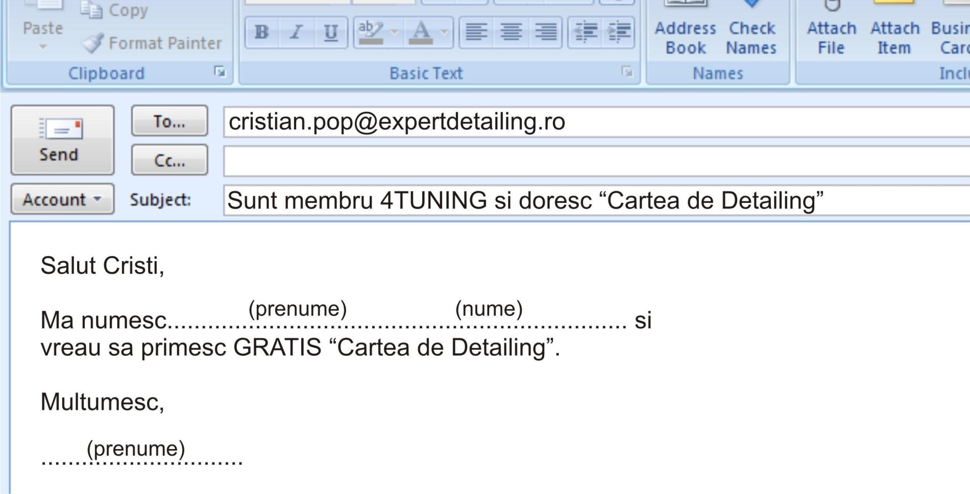Screen dimensions: 970x494
Task: Click in the To address field
Action: 596,122
